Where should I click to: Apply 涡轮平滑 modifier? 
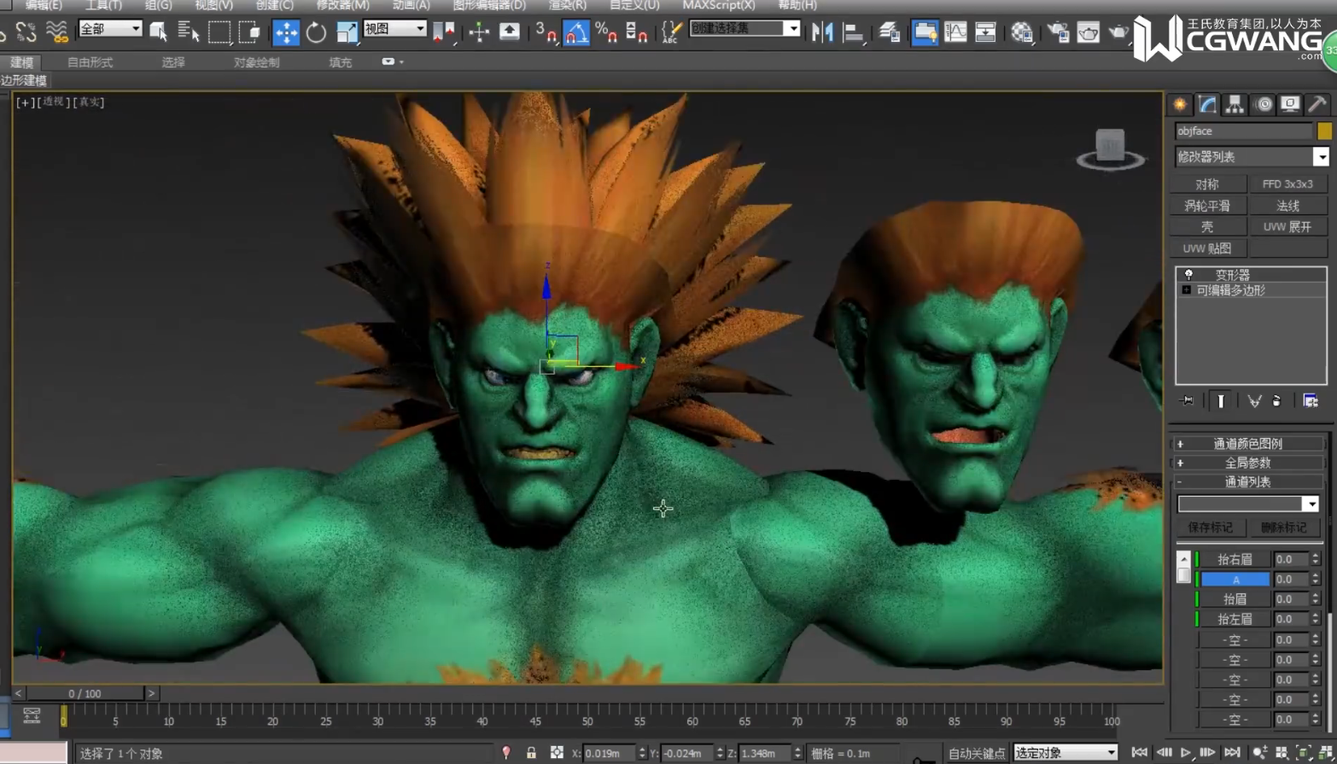1207,206
